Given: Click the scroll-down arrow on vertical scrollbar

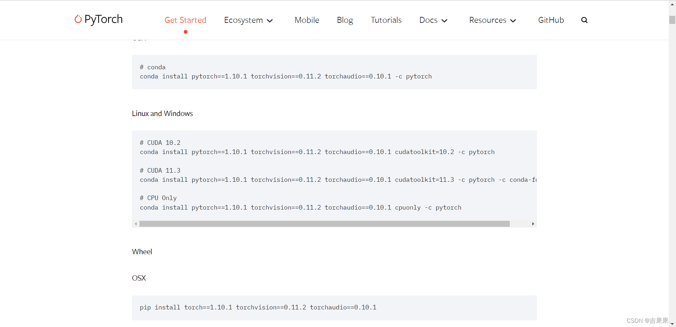Looking at the screenshot, I should pyautogui.click(x=672, y=324).
